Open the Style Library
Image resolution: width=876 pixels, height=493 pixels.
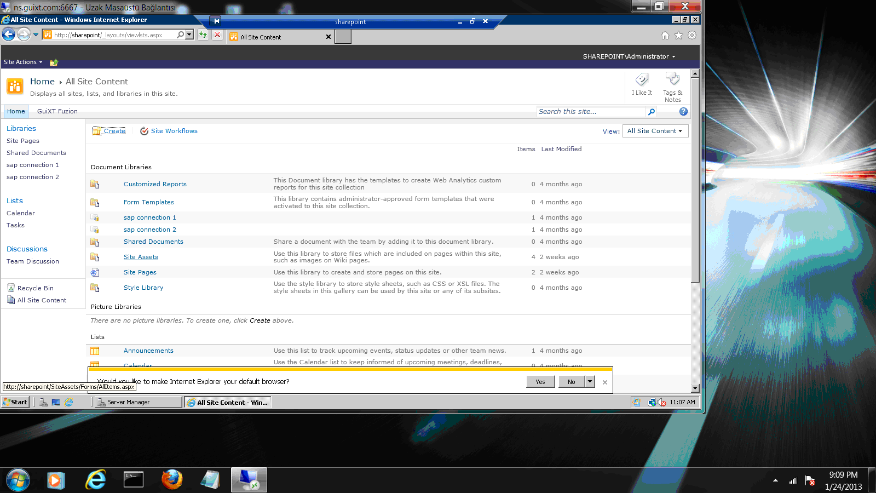143,288
